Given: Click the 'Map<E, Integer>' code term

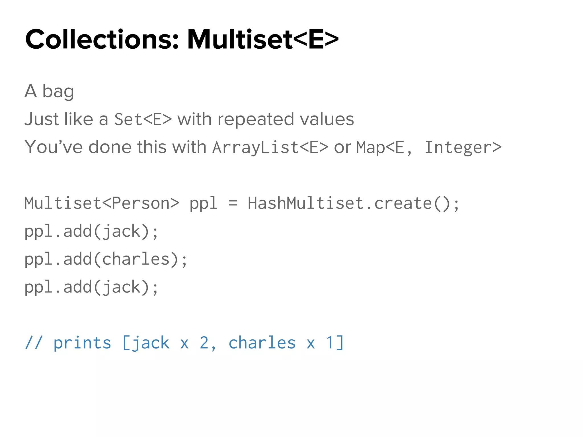Looking at the screenshot, I should pyautogui.click(x=429, y=147).
